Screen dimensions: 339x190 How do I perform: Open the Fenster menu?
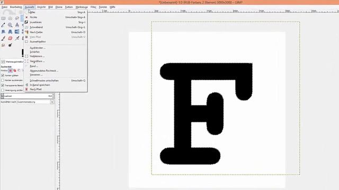tap(103, 7)
